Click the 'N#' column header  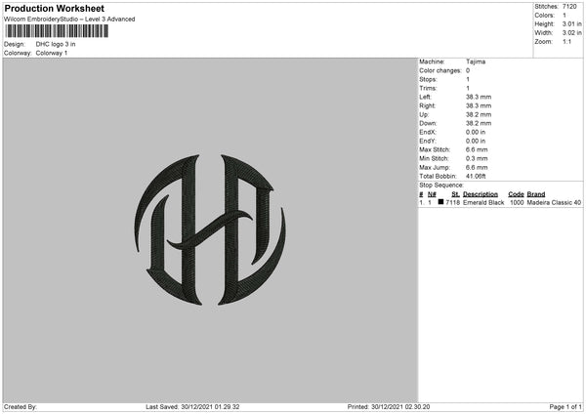tap(432, 194)
